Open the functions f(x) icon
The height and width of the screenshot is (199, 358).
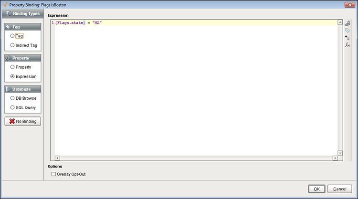(347, 44)
